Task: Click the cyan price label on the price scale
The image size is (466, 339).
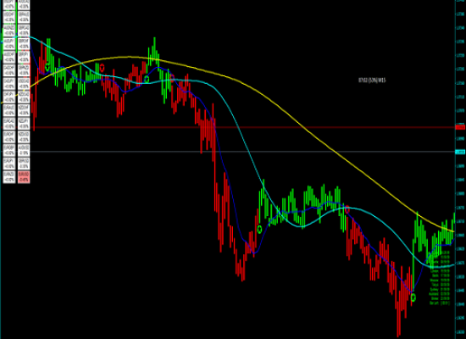Action: 460,152
